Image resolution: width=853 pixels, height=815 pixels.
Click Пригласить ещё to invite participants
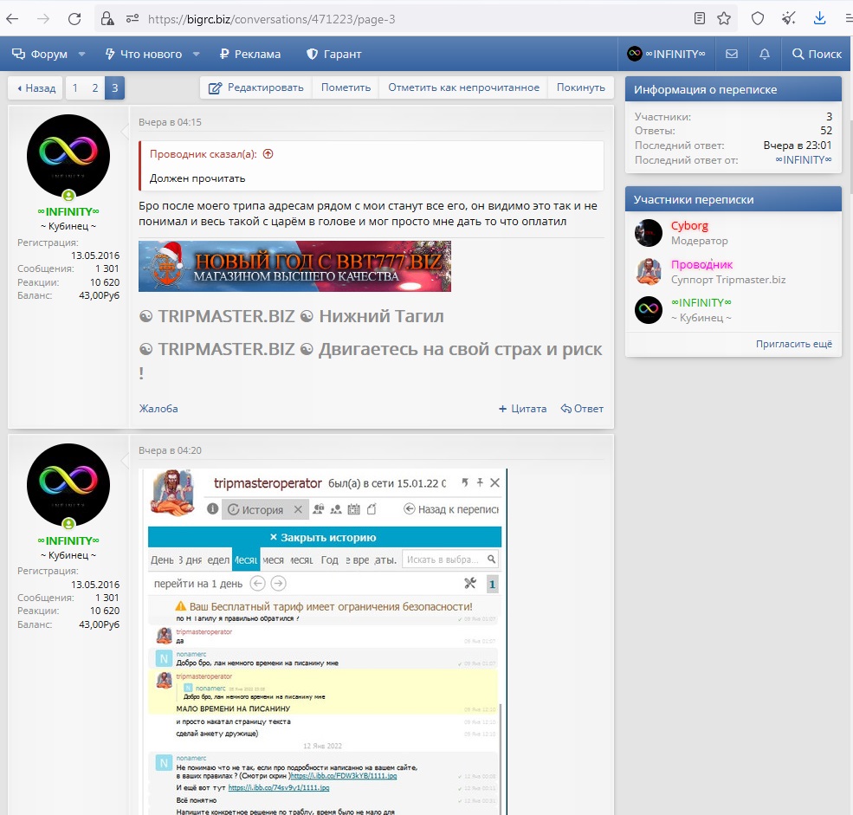click(794, 344)
